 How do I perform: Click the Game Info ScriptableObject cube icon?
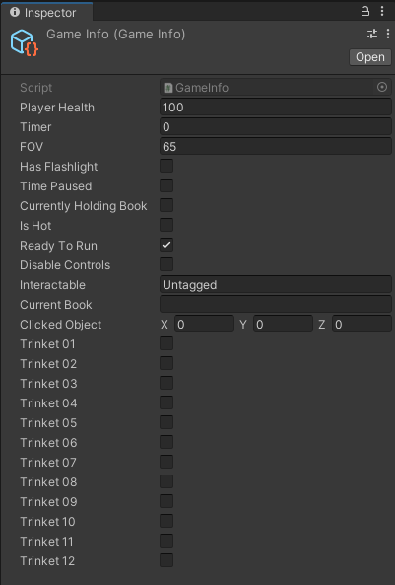(25, 42)
